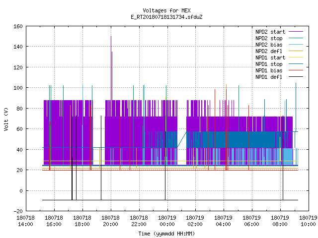Click the '180718 16:00' x-axis tick label
Screen dimensions: 318x238
(x=54, y=221)
